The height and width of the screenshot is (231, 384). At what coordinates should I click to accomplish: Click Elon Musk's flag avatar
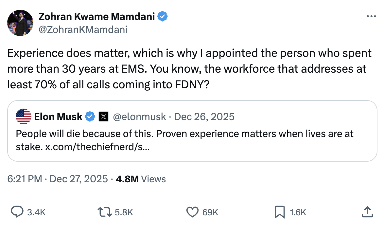(24, 116)
